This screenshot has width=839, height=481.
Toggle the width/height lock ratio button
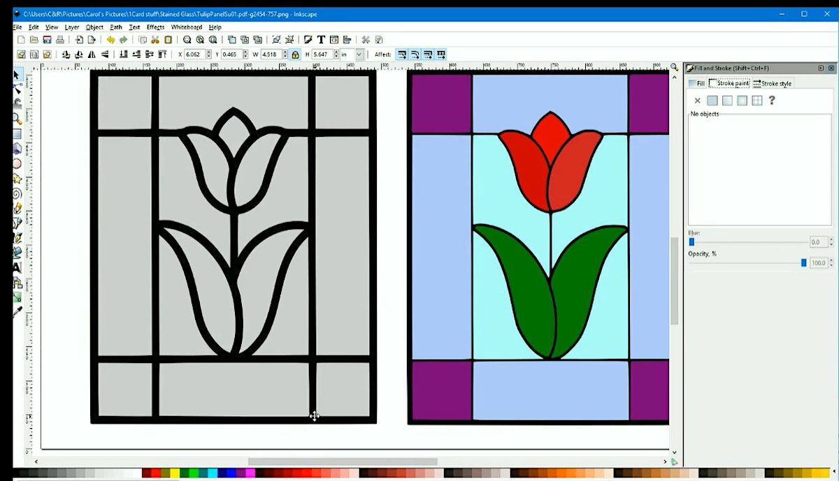295,54
